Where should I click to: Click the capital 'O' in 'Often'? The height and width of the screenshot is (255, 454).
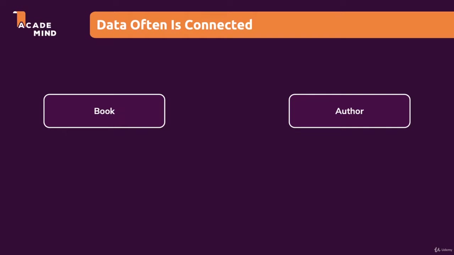[x=135, y=25]
